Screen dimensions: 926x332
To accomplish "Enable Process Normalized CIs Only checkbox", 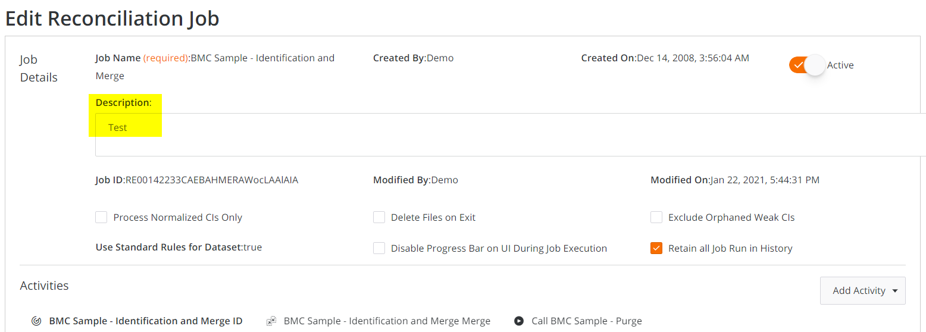I will [101, 217].
